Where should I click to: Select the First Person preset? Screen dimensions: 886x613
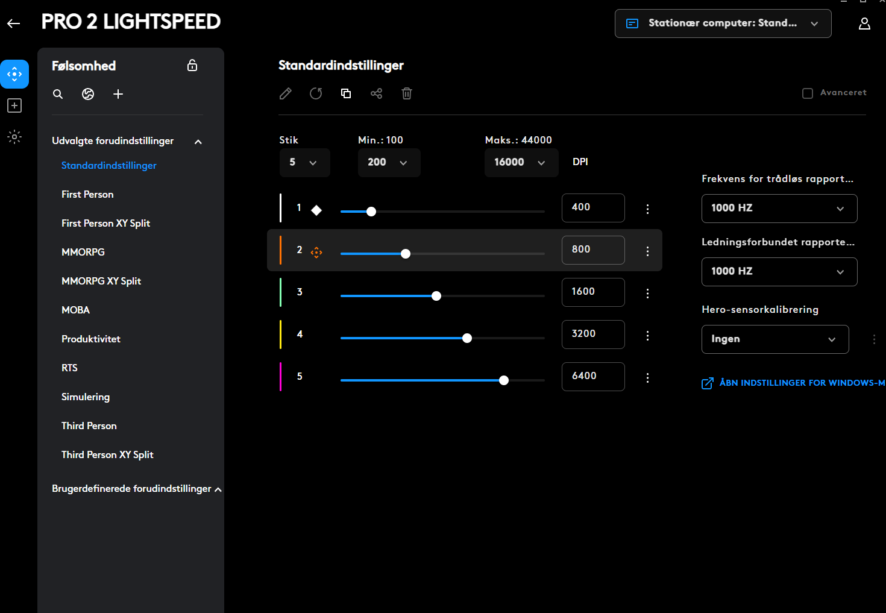(x=87, y=194)
